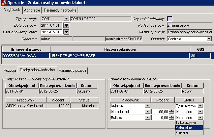Click the Nr inwentarzowy column header
Image resolution: width=214 pixels, height=137 pixels.
coord(26,49)
